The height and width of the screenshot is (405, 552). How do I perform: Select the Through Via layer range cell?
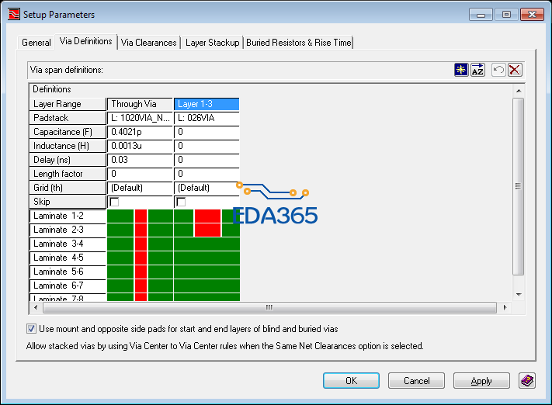(x=140, y=104)
